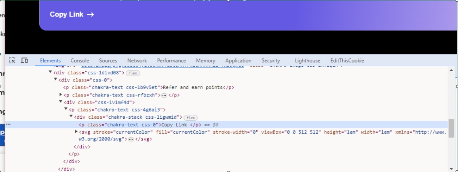
Task: Click the Copy Link button on the page
Action: click(72, 15)
